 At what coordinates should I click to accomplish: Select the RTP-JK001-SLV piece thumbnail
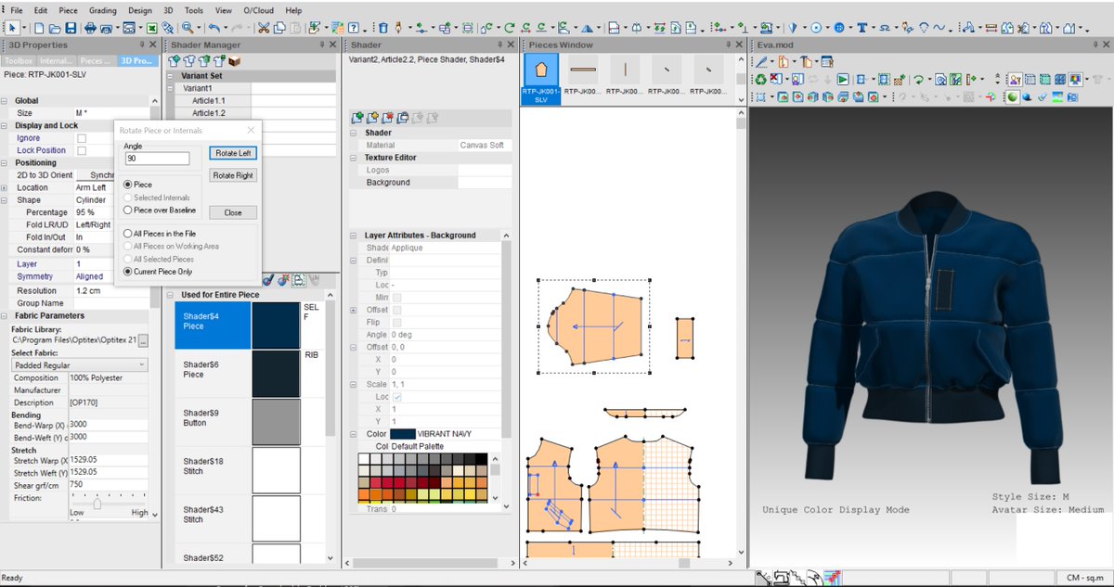[x=541, y=79]
